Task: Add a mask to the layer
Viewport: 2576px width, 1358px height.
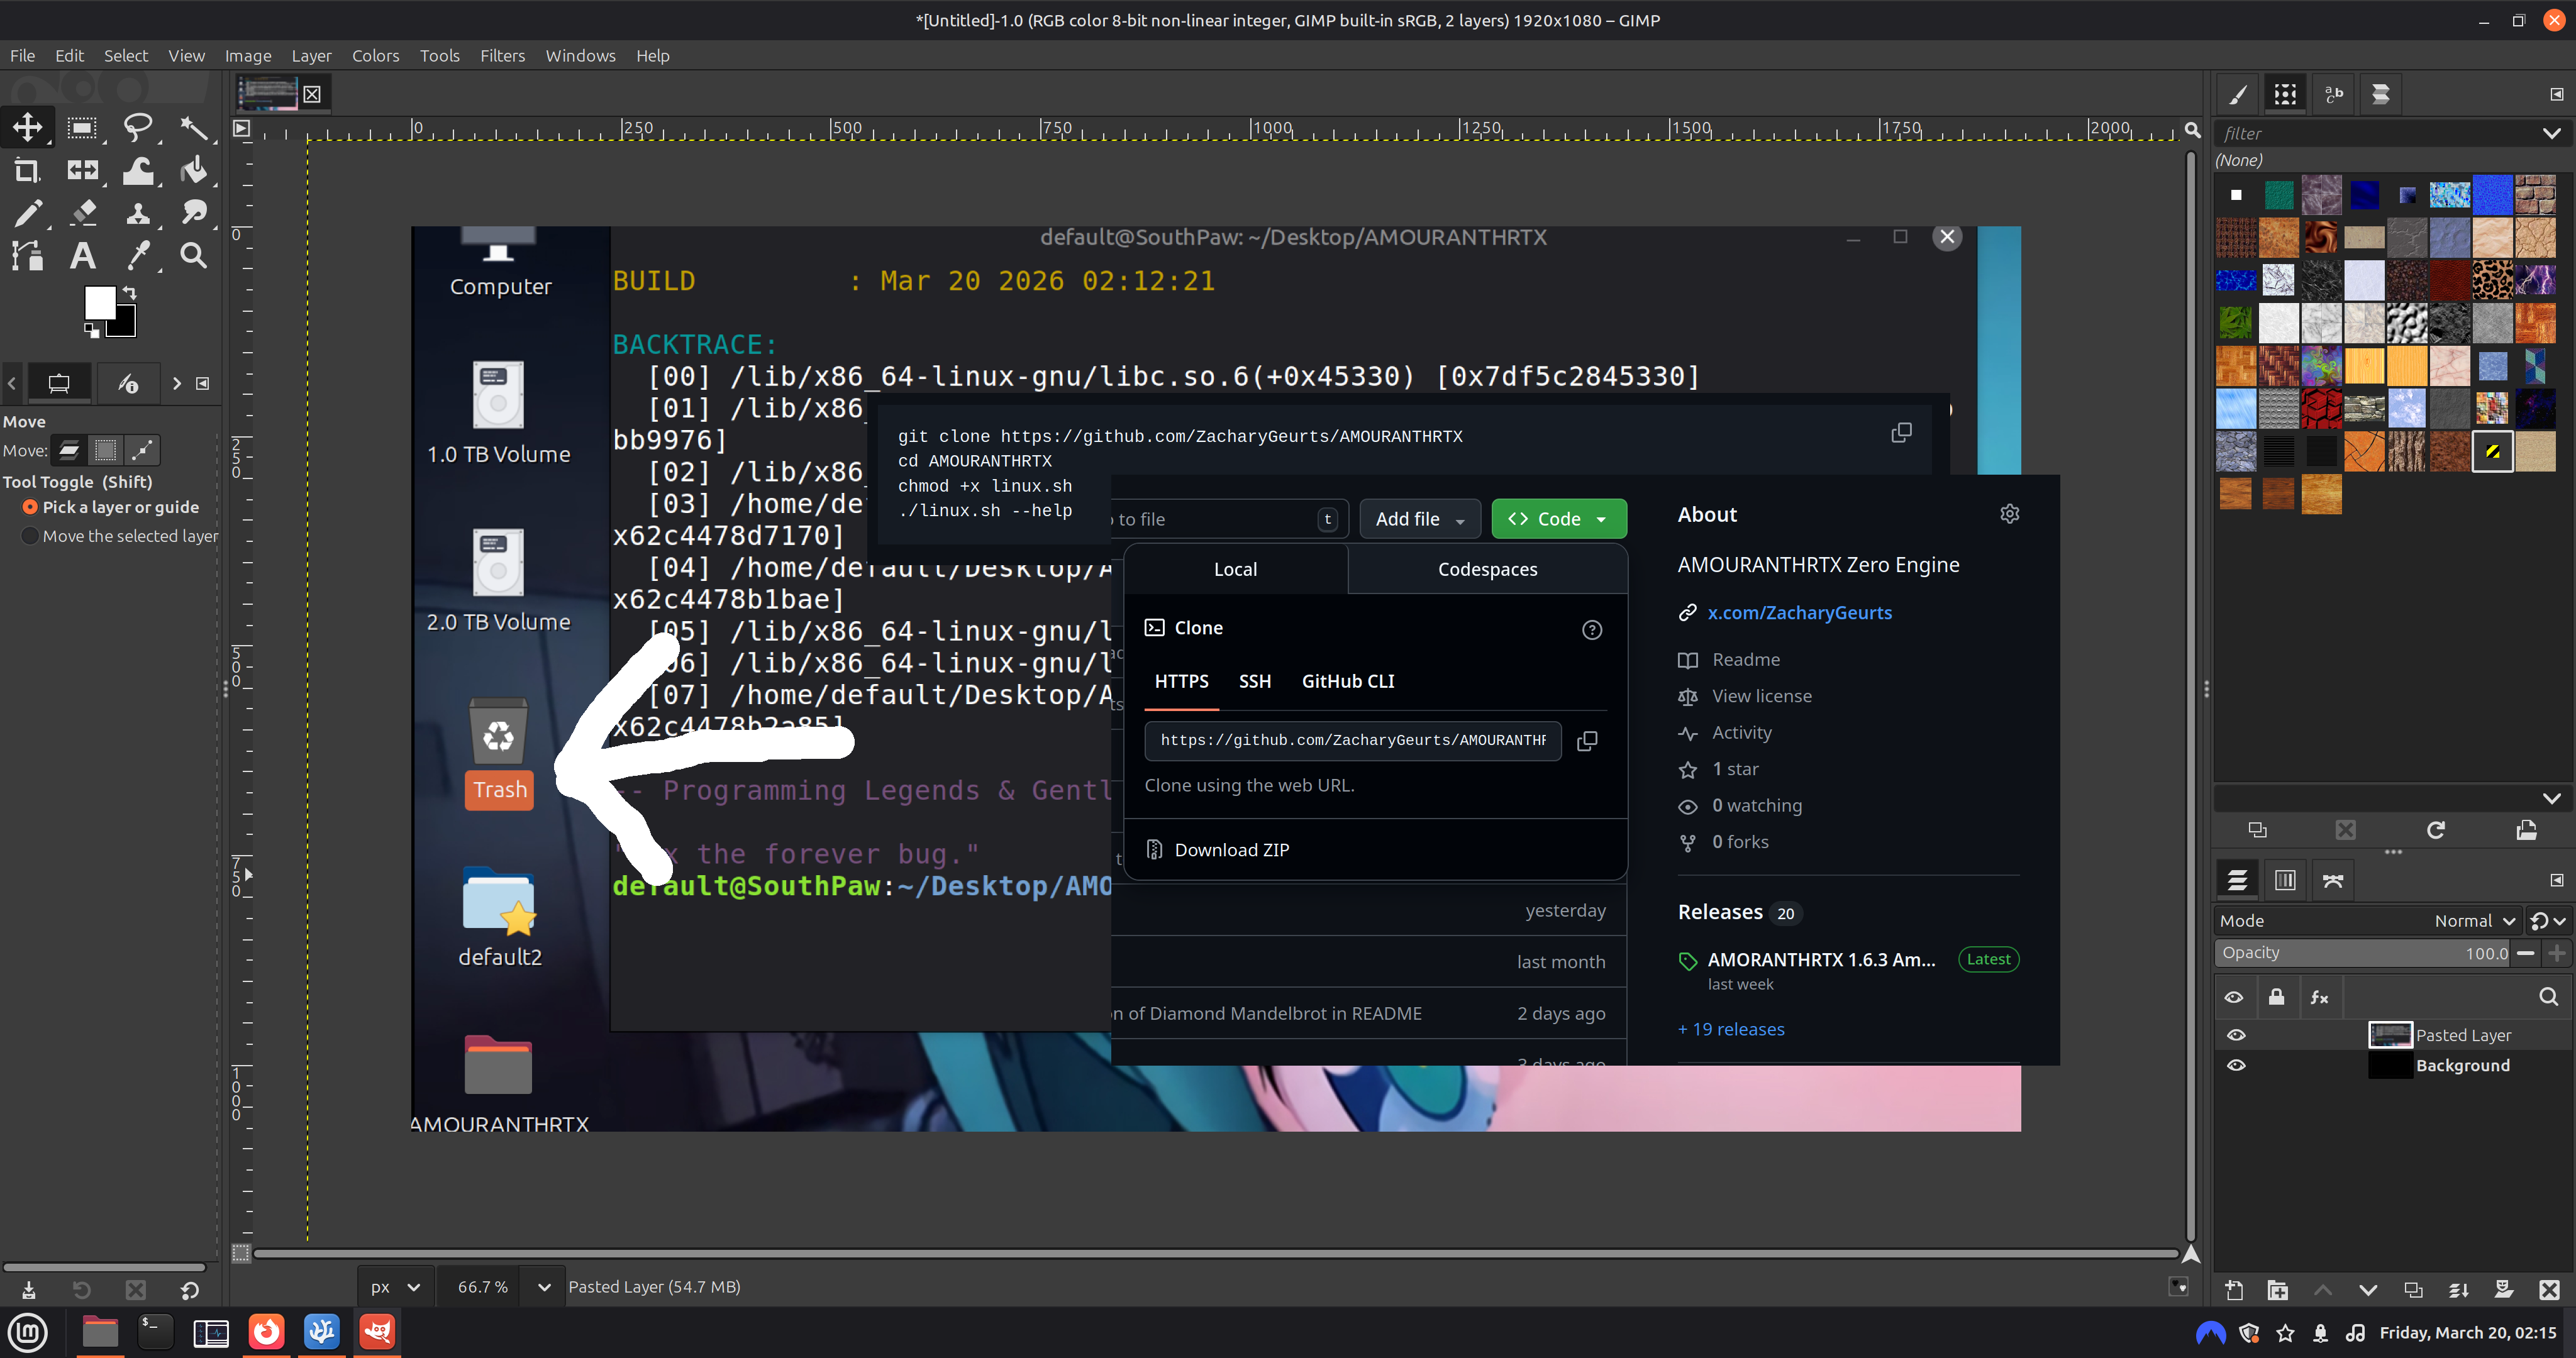Action: pyautogui.click(x=2504, y=1290)
